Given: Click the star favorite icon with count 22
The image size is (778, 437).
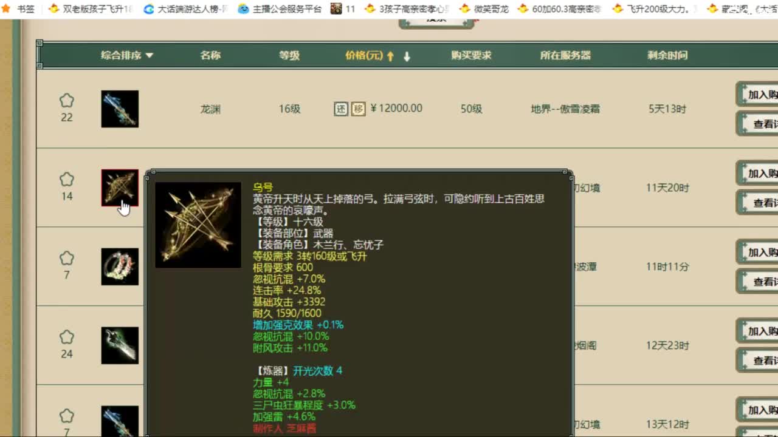Looking at the screenshot, I should pyautogui.click(x=67, y=101).
